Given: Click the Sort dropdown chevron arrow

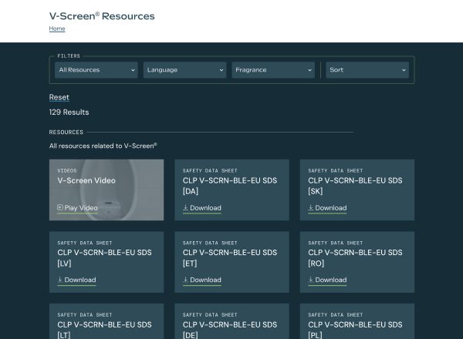Looking at the screenshot, I should (x=404, y=70).
